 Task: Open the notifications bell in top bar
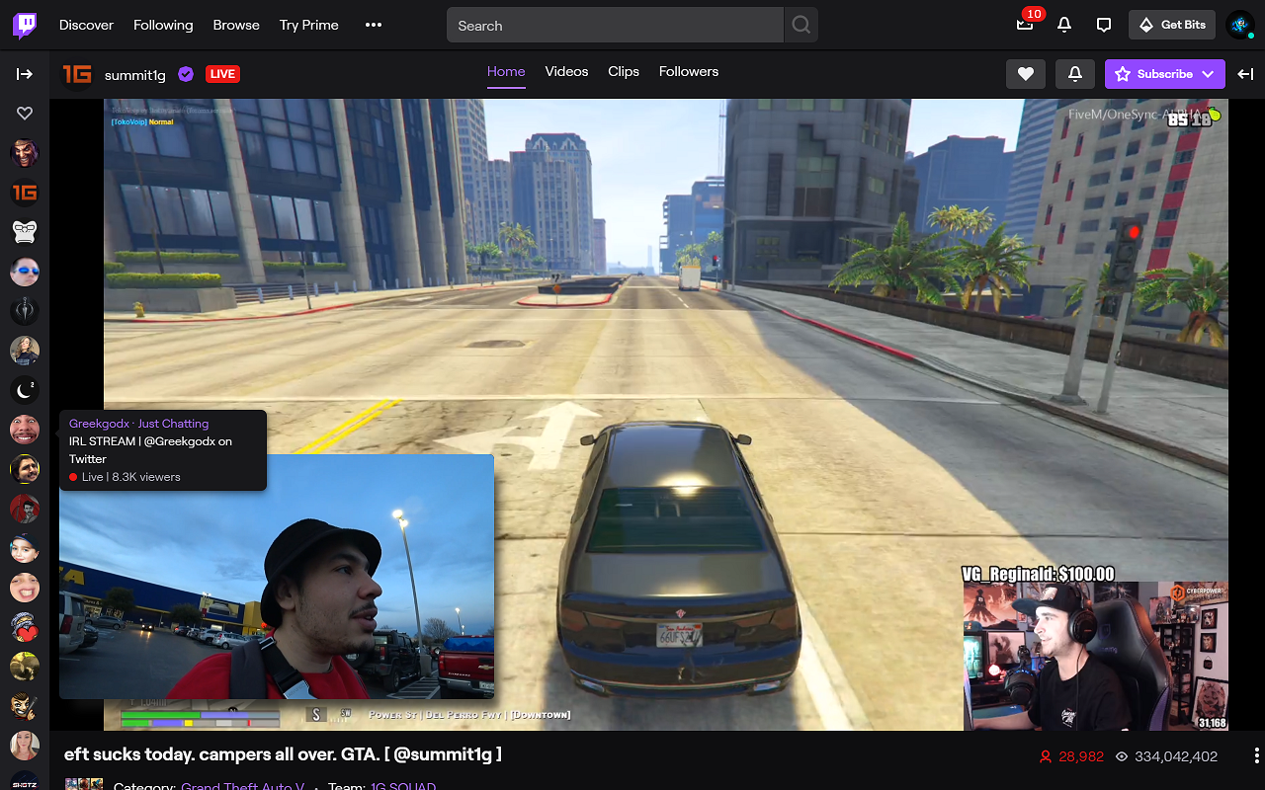tap(1064, 25)
